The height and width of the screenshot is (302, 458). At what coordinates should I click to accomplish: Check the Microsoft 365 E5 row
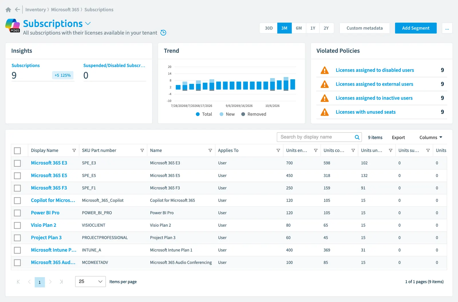[17, 175]
